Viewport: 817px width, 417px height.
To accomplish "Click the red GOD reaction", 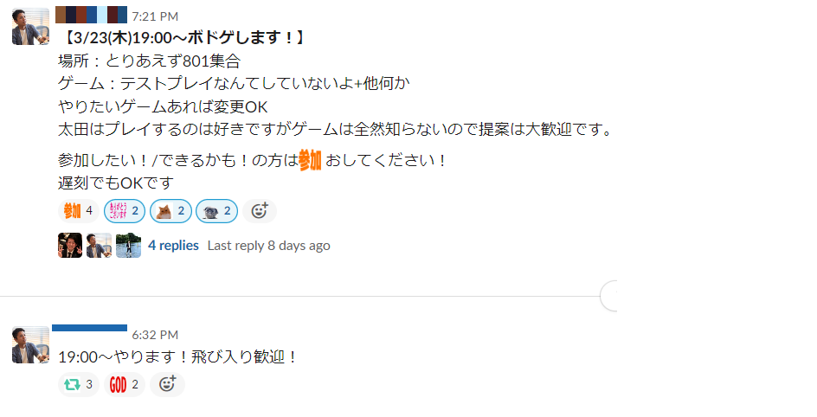I will click(x=125, y=384).
